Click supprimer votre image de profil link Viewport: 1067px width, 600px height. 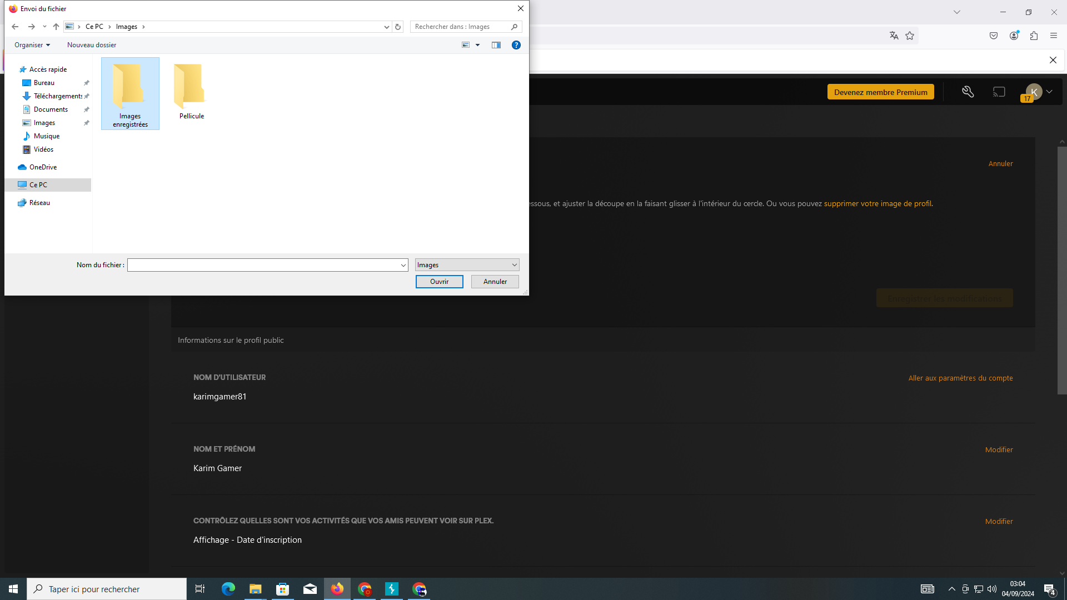point(877,203)
